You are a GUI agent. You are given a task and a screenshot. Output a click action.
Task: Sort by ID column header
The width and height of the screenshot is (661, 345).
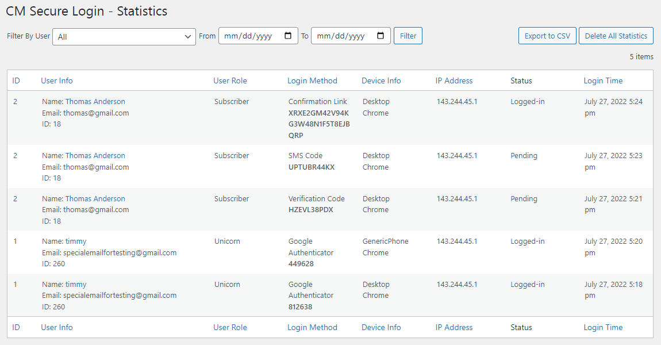point(16,80)
